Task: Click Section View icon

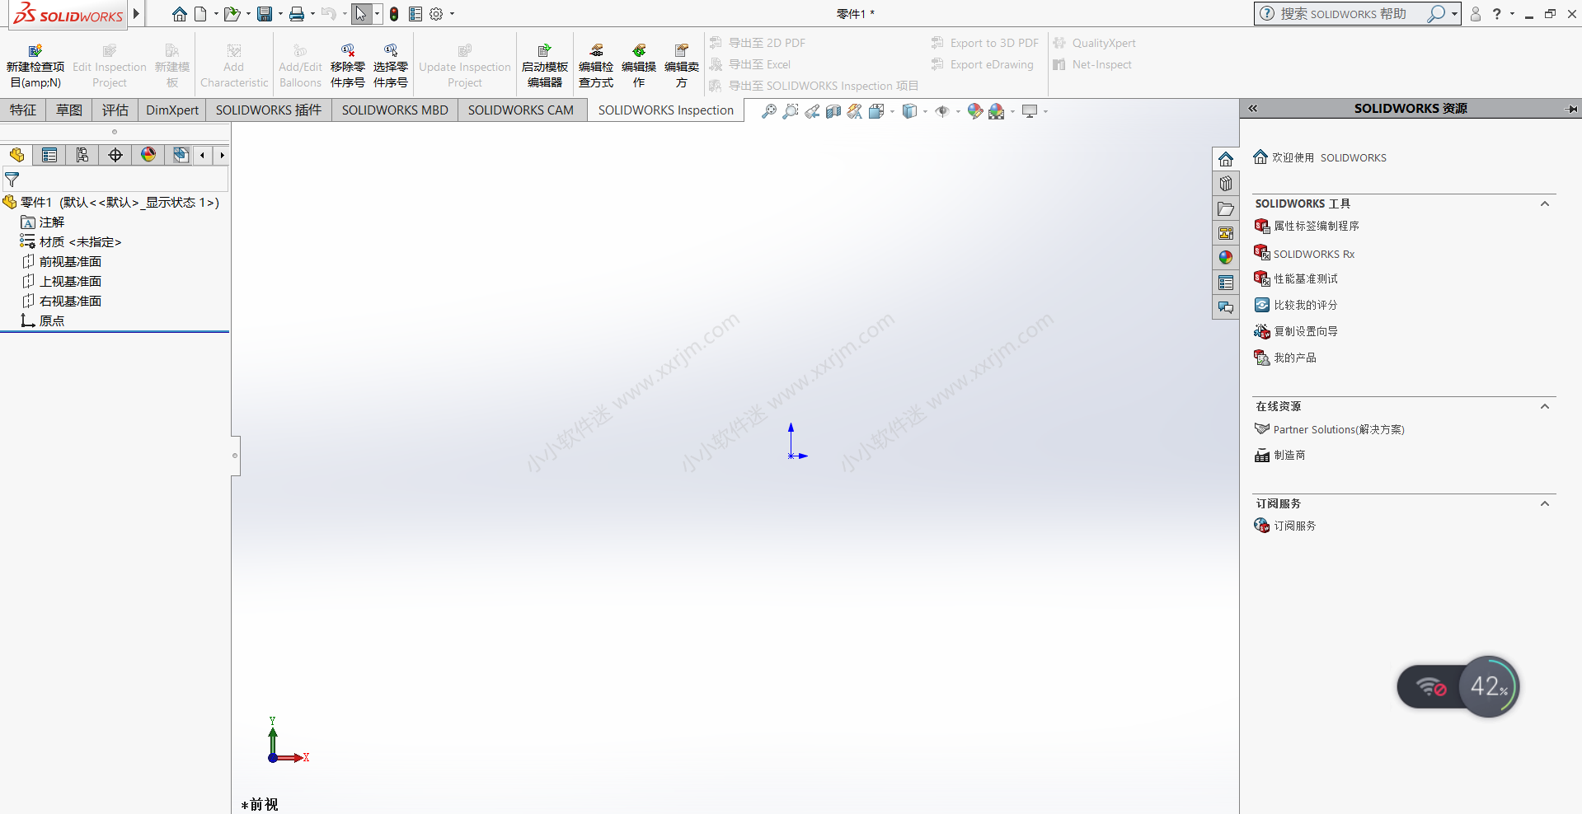Action: (x=833, y=111)
